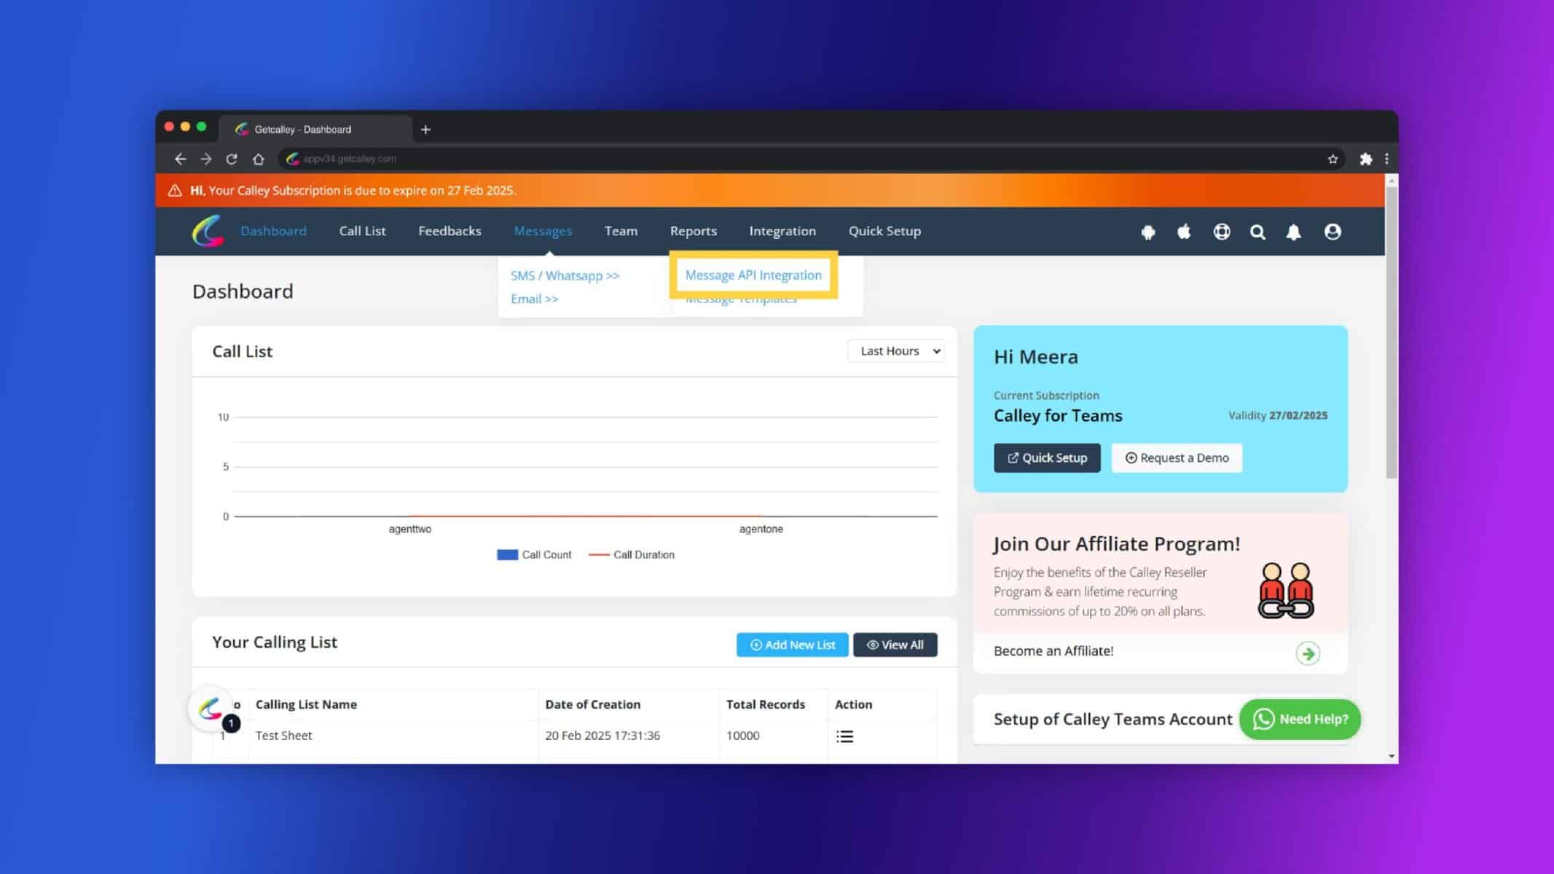Click the subscription warning triangle icon
Viewport: 1554px width, 874px height.
point(175,191)
